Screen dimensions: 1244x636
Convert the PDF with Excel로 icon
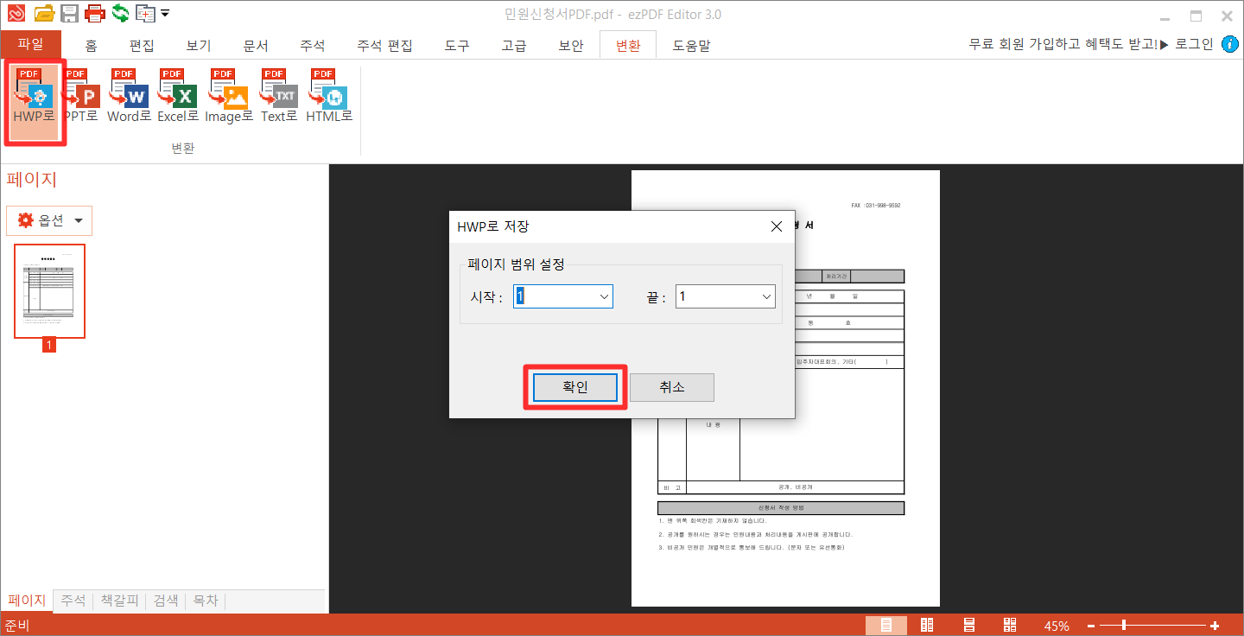(178, 95)
